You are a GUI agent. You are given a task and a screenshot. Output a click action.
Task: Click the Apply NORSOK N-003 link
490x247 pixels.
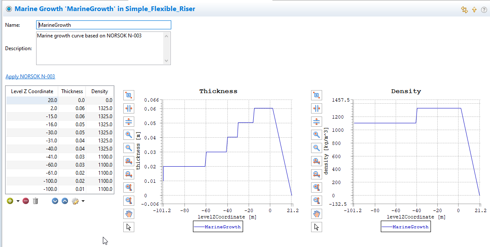pos(30,77)
